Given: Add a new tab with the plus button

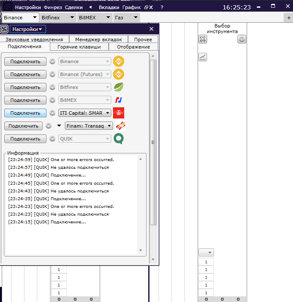Looking at the screenshot, I should click(x=289, y=18).
